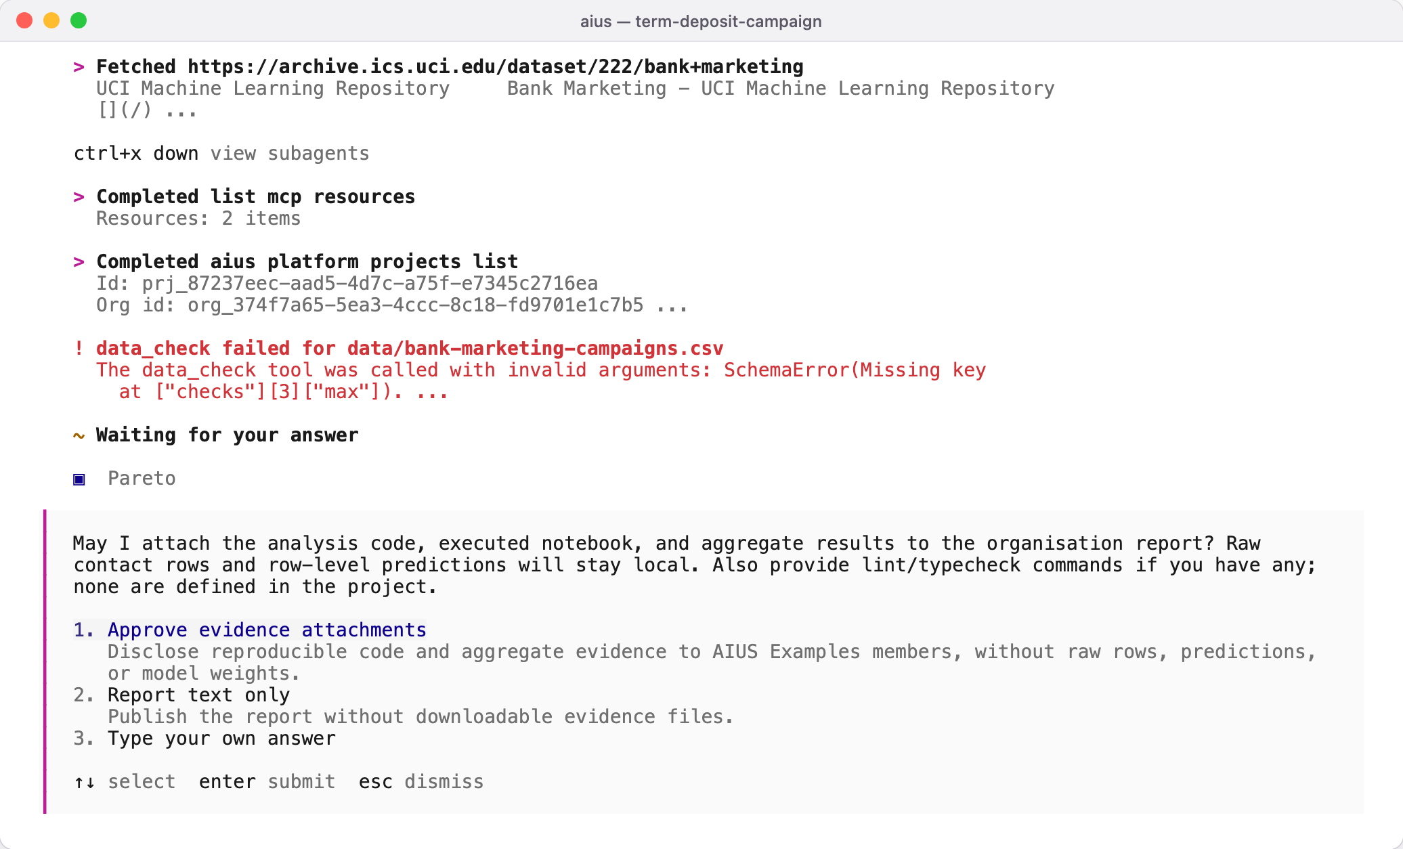Click the data_check failed error heading

410,348
